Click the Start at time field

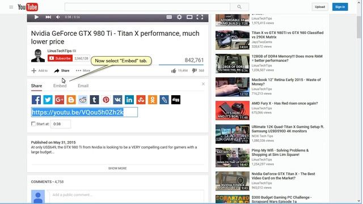pos(61,124)
